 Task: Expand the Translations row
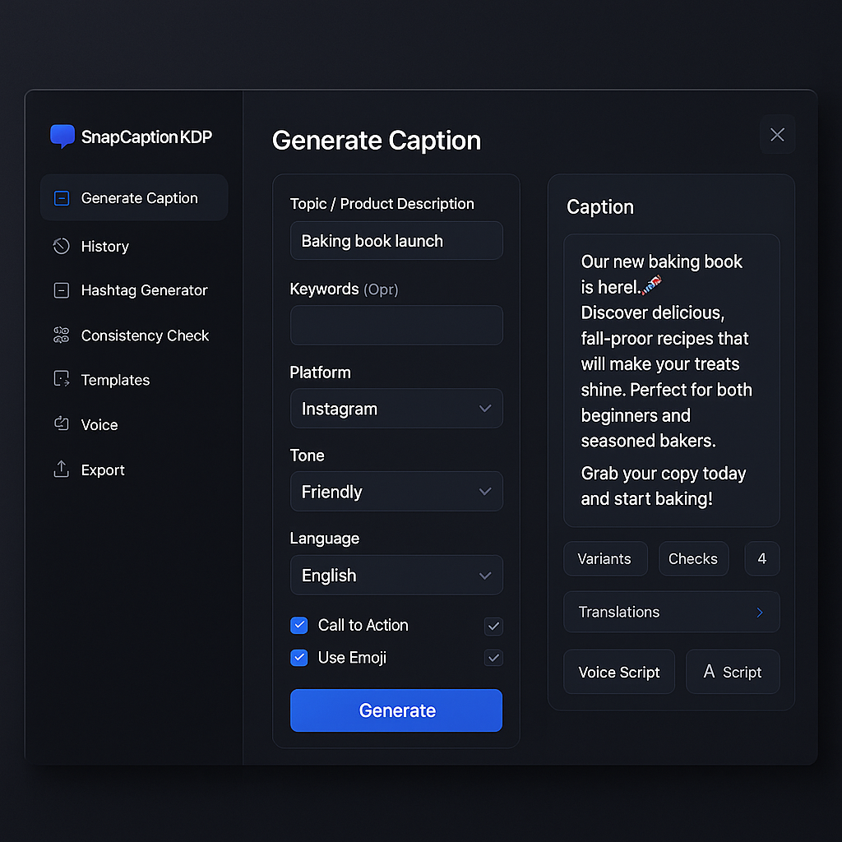click(x=671, y=613)
